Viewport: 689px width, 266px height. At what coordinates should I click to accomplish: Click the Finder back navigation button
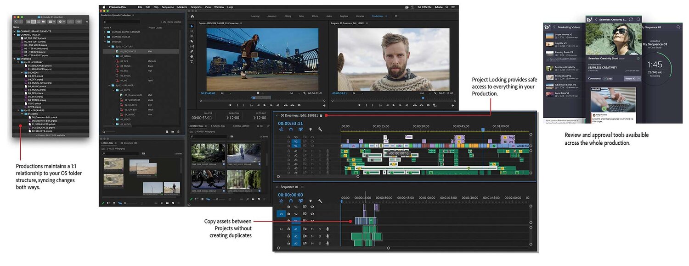click(16, 22)
